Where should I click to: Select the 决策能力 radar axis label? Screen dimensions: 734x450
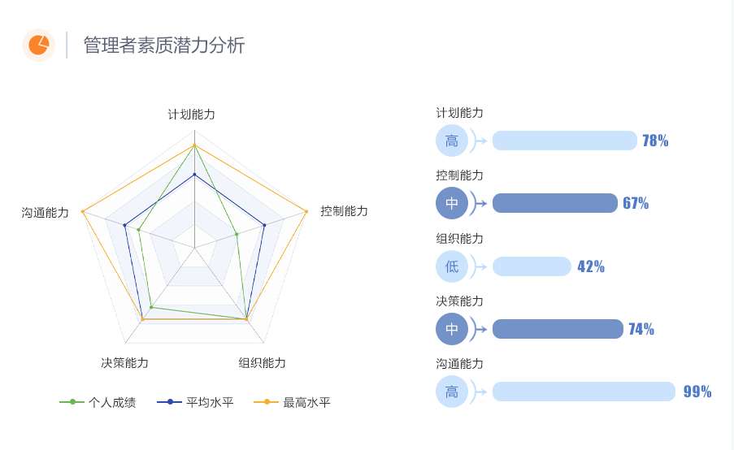(124, 362)
